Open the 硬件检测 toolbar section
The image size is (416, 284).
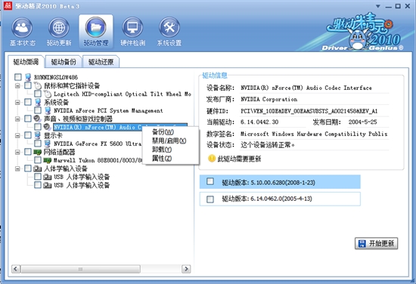tap(132, 32)
